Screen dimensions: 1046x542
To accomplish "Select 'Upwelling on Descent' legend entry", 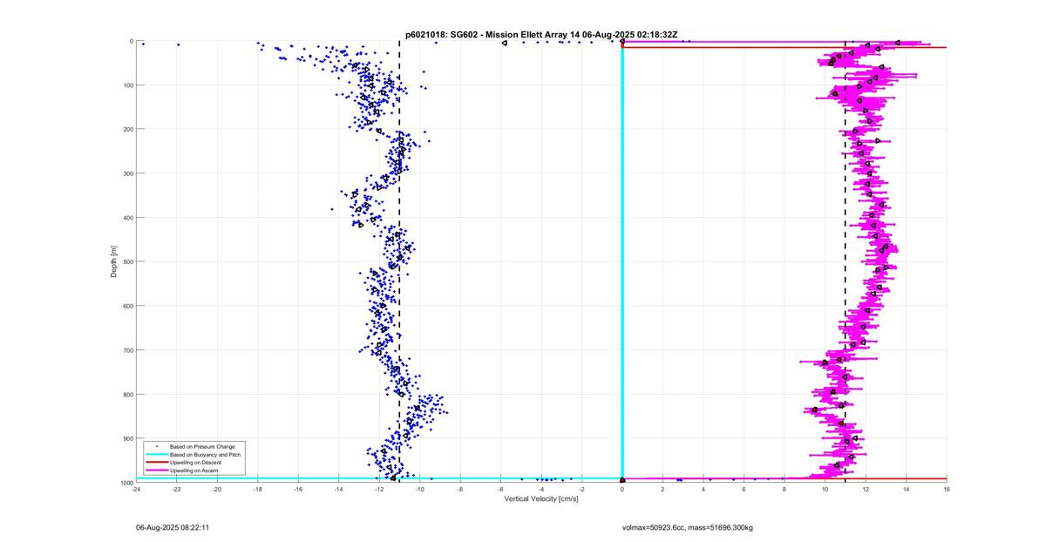I will click(x=195, y=462).
